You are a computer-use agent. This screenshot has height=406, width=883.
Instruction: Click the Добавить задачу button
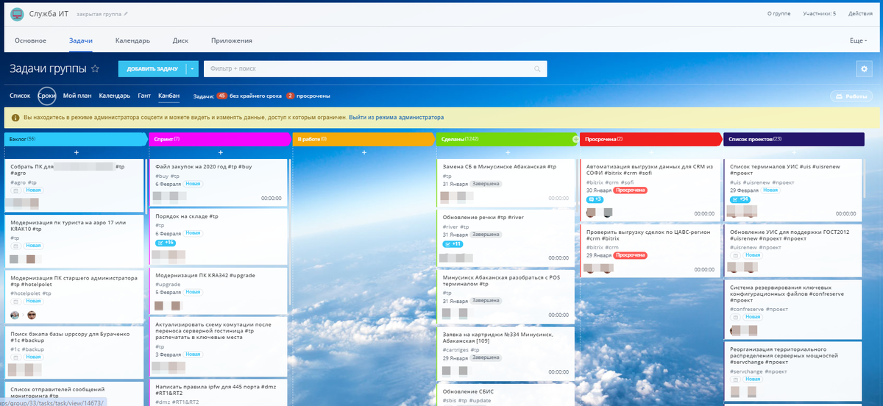click(x=152, y=69)
